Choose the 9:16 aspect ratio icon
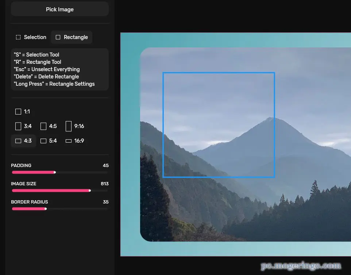 [69, 126]
